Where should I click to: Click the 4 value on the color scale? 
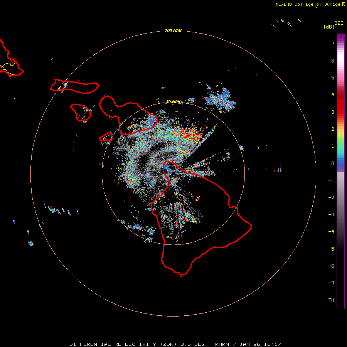click(x=333, y=95)
